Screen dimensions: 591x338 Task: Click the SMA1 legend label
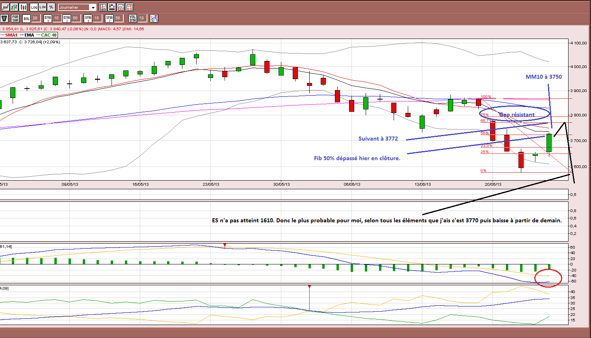pos(12,35)
